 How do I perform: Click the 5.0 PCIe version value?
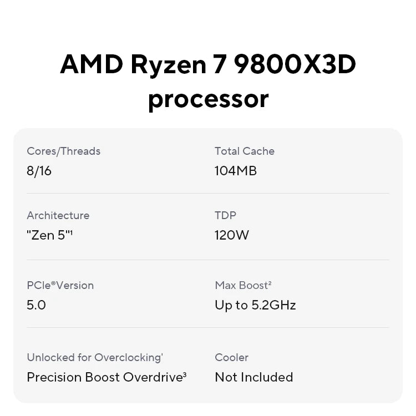tap(36, 305)
